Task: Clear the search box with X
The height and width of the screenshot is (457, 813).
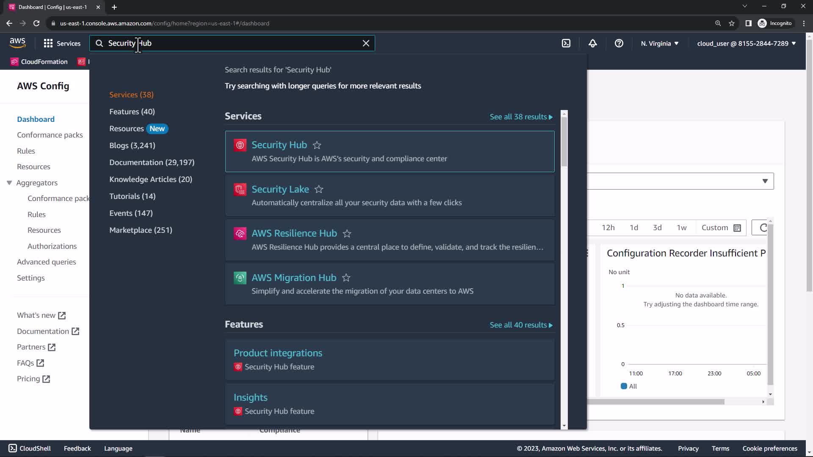Action: click(366, 43)
